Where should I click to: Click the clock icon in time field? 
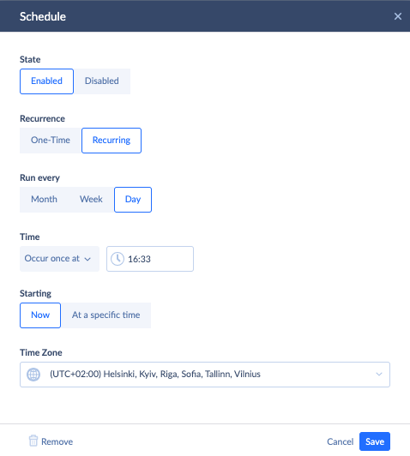point(118,259)
